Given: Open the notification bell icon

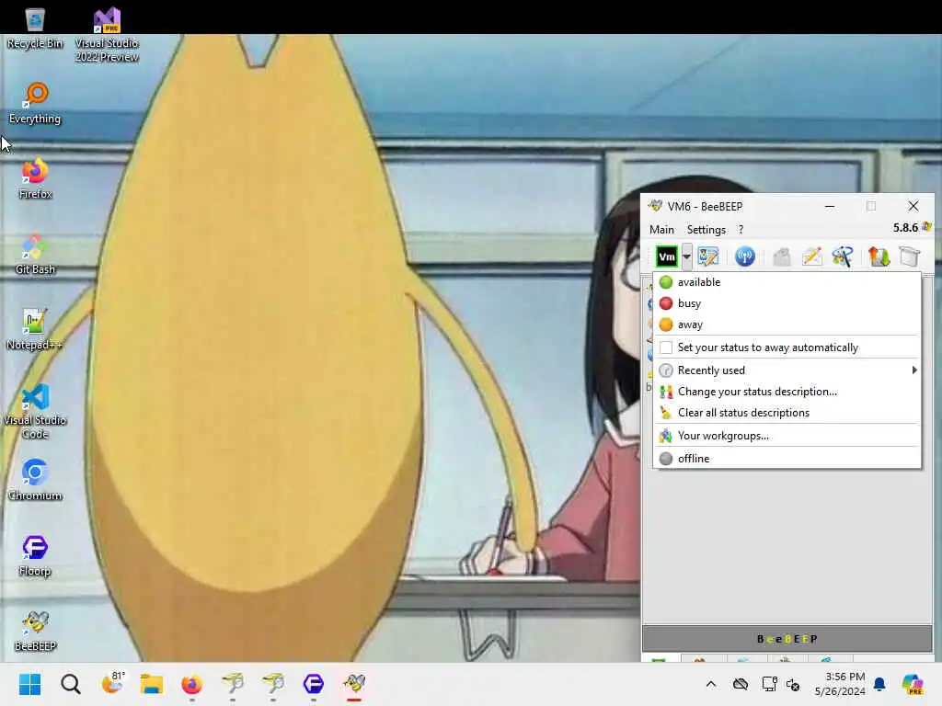Looking at the screenshot, I should pyautogui.click(x=879, y=684).
